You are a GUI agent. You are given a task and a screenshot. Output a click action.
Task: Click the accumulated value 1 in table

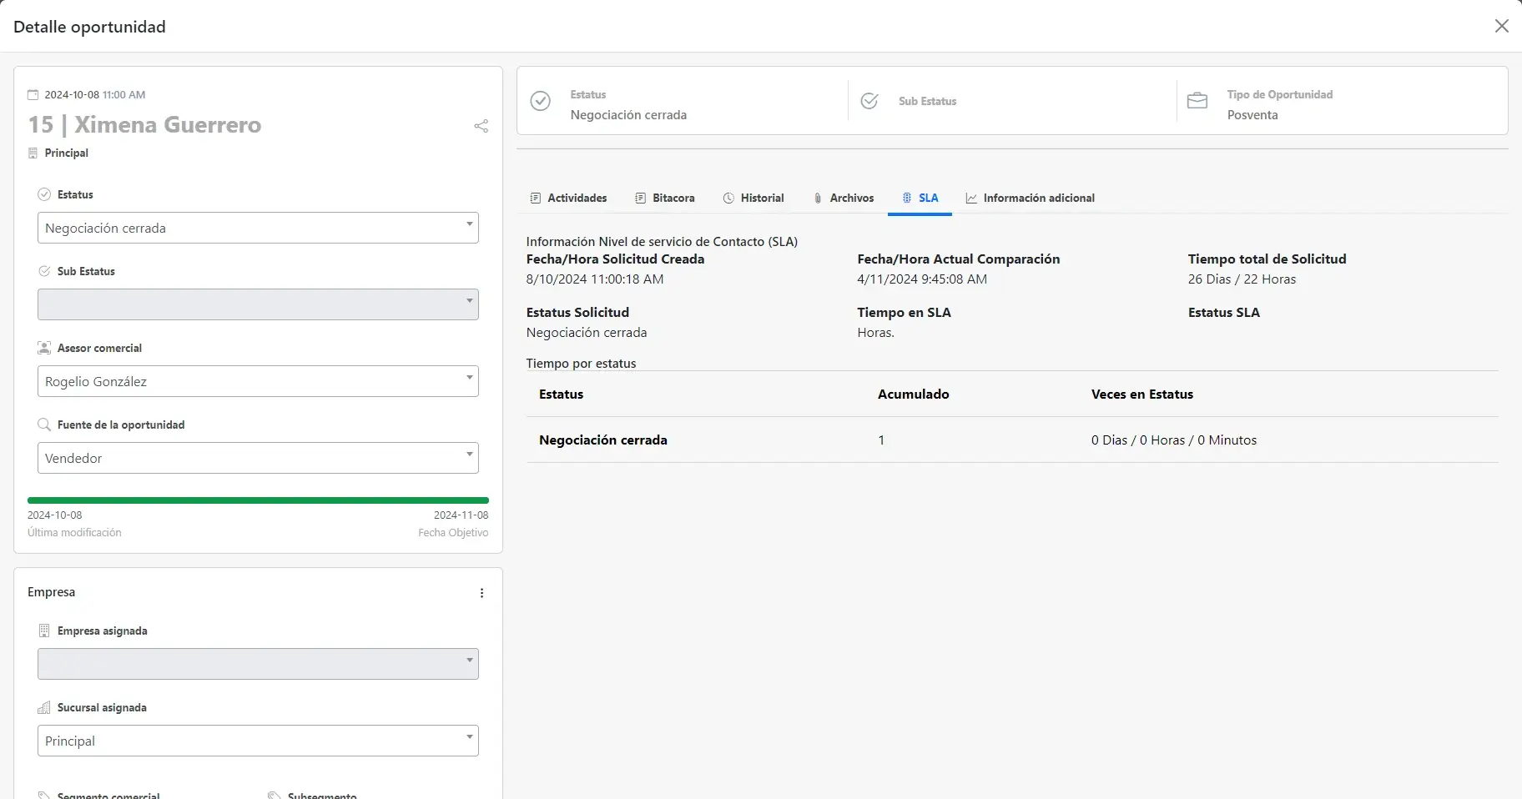click(881, 440)
